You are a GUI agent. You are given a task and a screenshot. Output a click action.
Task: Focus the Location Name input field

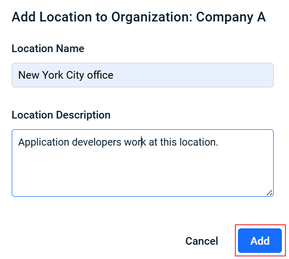142,75
